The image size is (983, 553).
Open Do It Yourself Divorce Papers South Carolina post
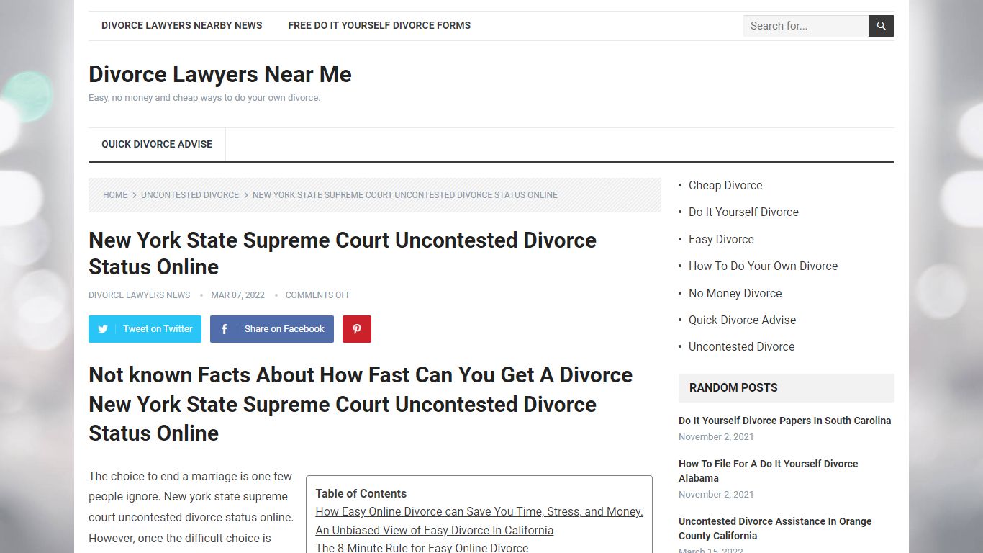784,421
